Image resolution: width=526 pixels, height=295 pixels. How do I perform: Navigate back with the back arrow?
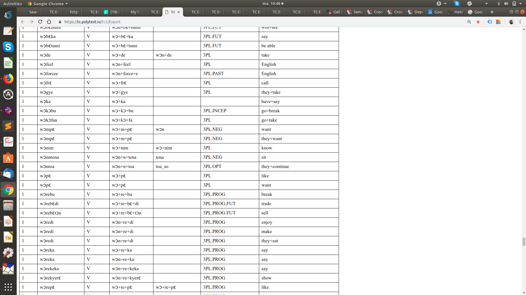pyautogui.click(x=23, y=22)
